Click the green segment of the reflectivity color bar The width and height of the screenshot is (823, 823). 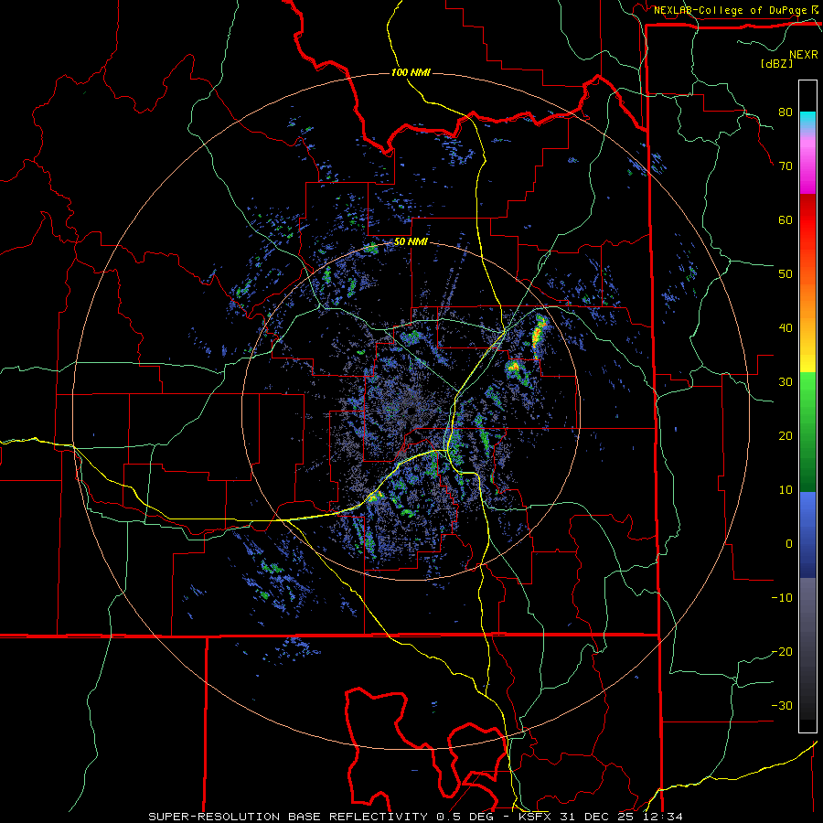point(807,432)
